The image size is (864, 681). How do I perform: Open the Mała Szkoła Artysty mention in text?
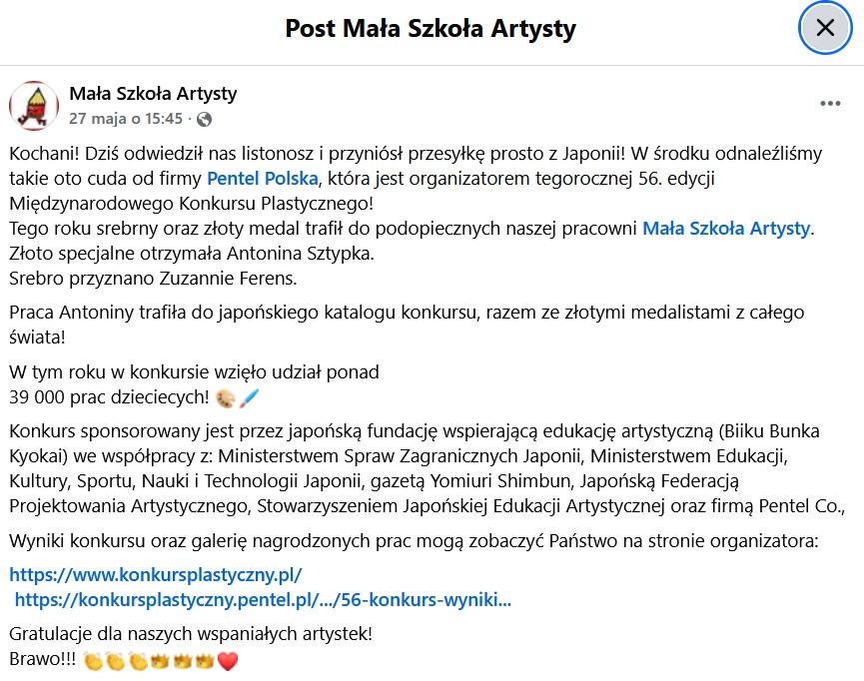726,228
